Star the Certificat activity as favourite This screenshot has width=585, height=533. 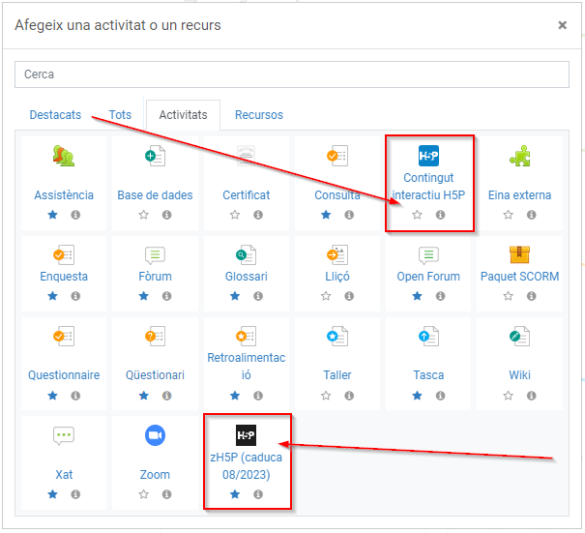click(235, 215)
